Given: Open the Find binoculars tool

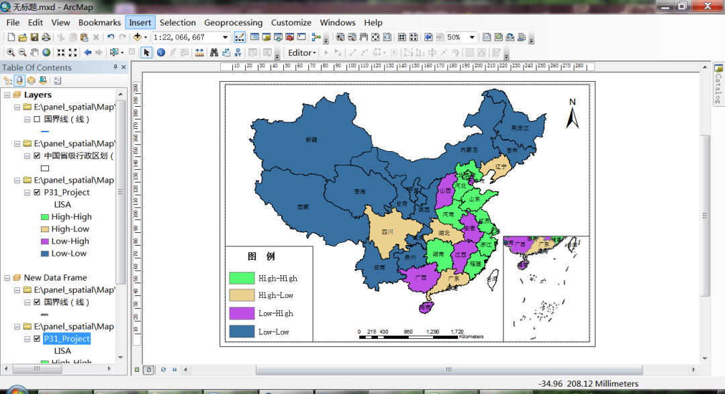Looking at the screenshot, I should (x=214, y=53).
